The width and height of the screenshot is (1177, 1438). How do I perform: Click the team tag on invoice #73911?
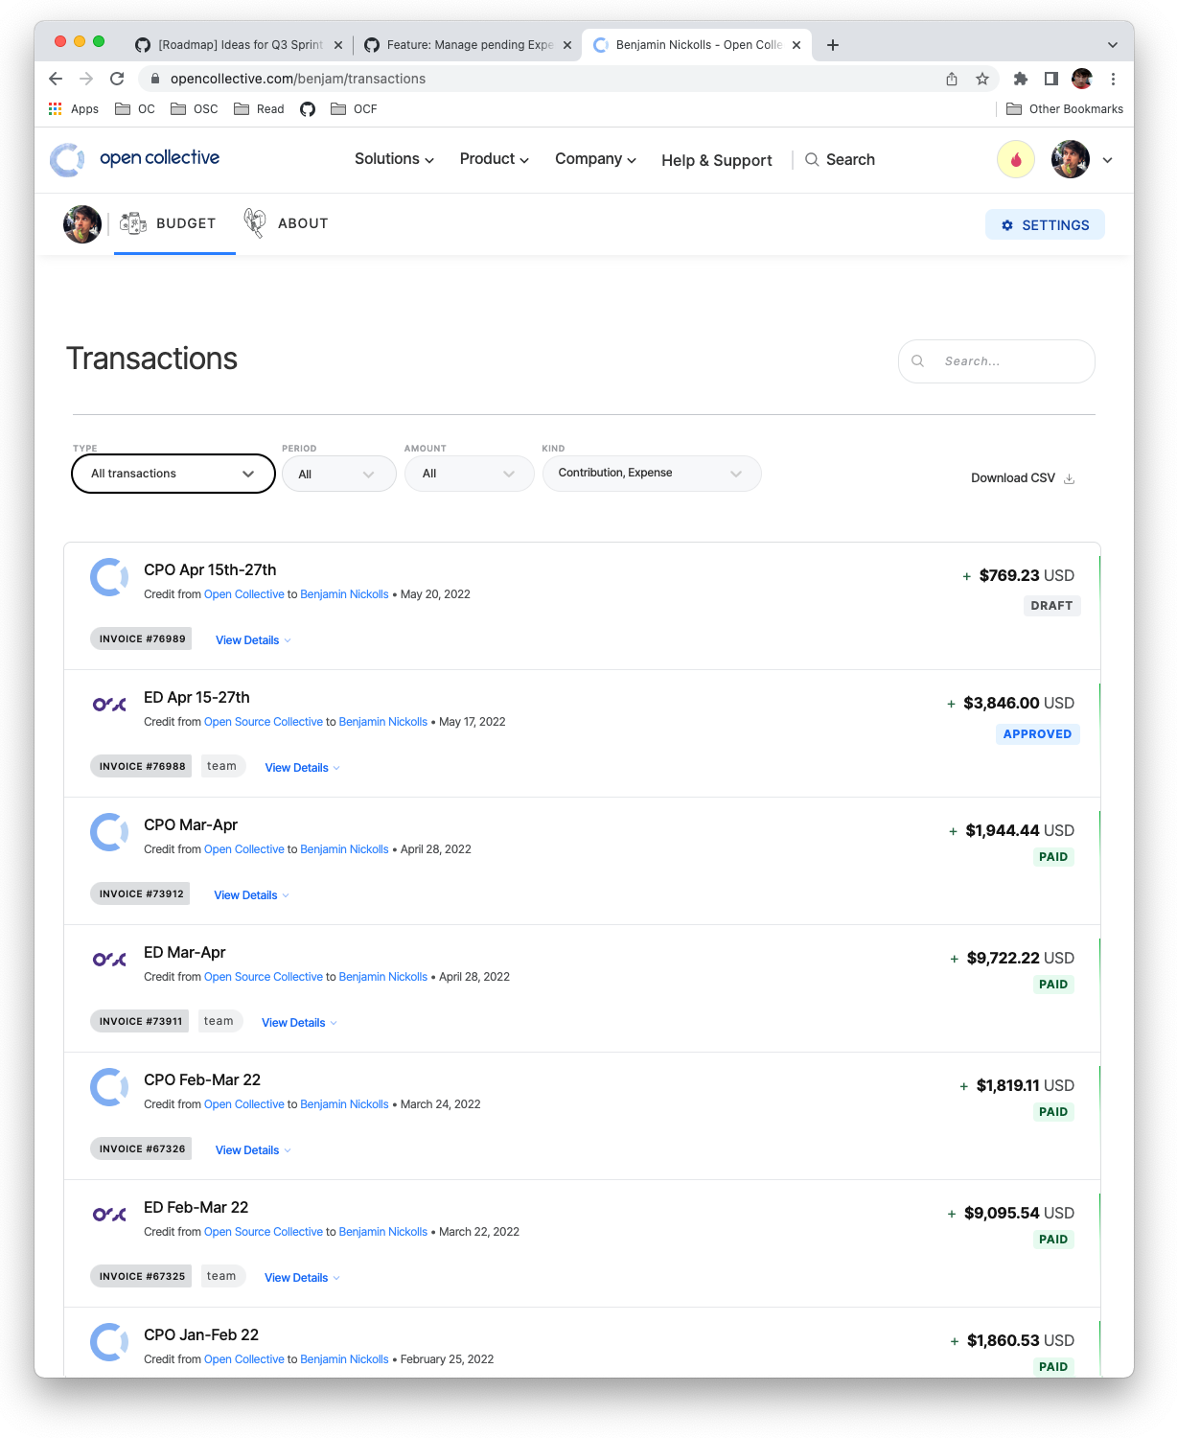coord(219,1020)
